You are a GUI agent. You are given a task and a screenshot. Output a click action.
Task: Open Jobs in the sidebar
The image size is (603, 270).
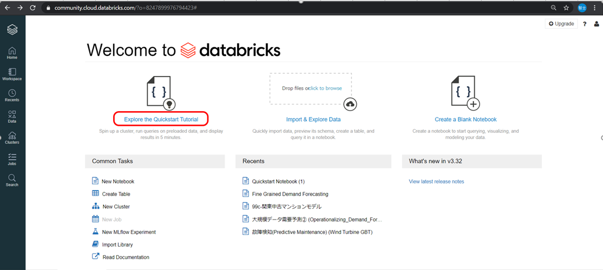12,159
